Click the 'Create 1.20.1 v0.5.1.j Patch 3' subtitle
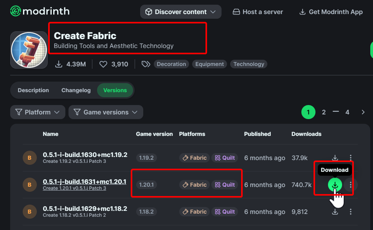This screenshot has height=230, width=373. (x=74, y=188)
